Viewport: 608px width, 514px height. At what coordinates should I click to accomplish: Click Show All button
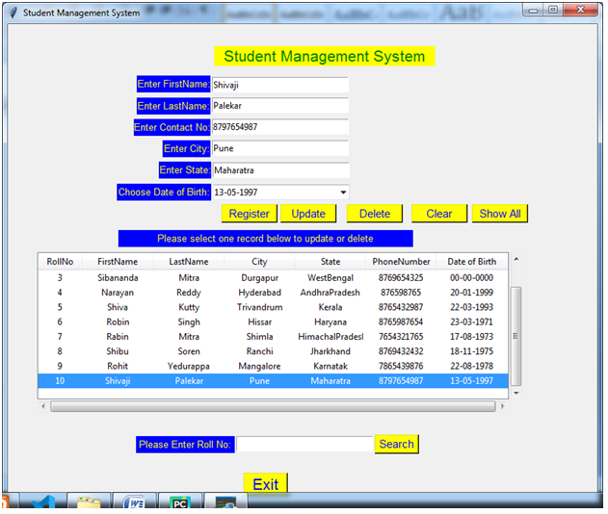tap(500, 214)
